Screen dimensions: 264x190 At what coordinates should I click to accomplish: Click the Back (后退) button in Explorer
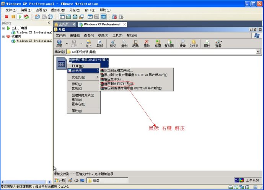pyautogui.click(x=59, y=44)
